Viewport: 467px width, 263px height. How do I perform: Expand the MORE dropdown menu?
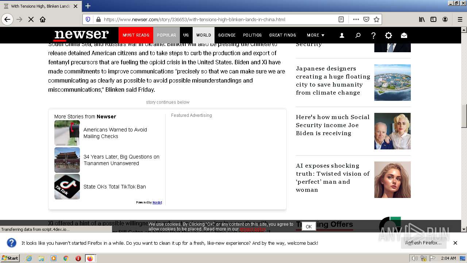coord(316,35)
